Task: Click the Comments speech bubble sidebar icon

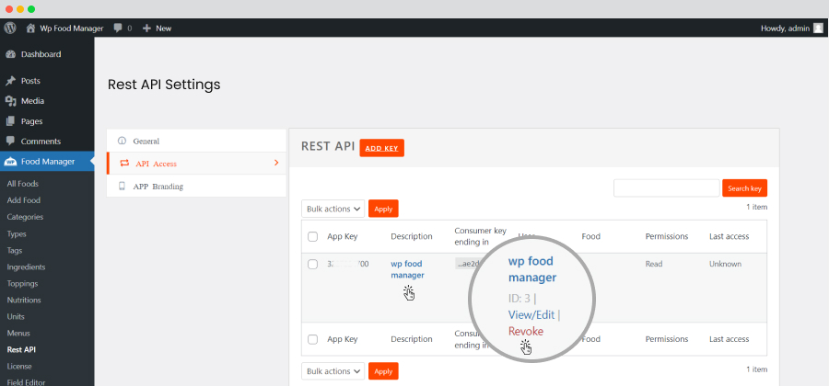Action: [x=10, y=142]
